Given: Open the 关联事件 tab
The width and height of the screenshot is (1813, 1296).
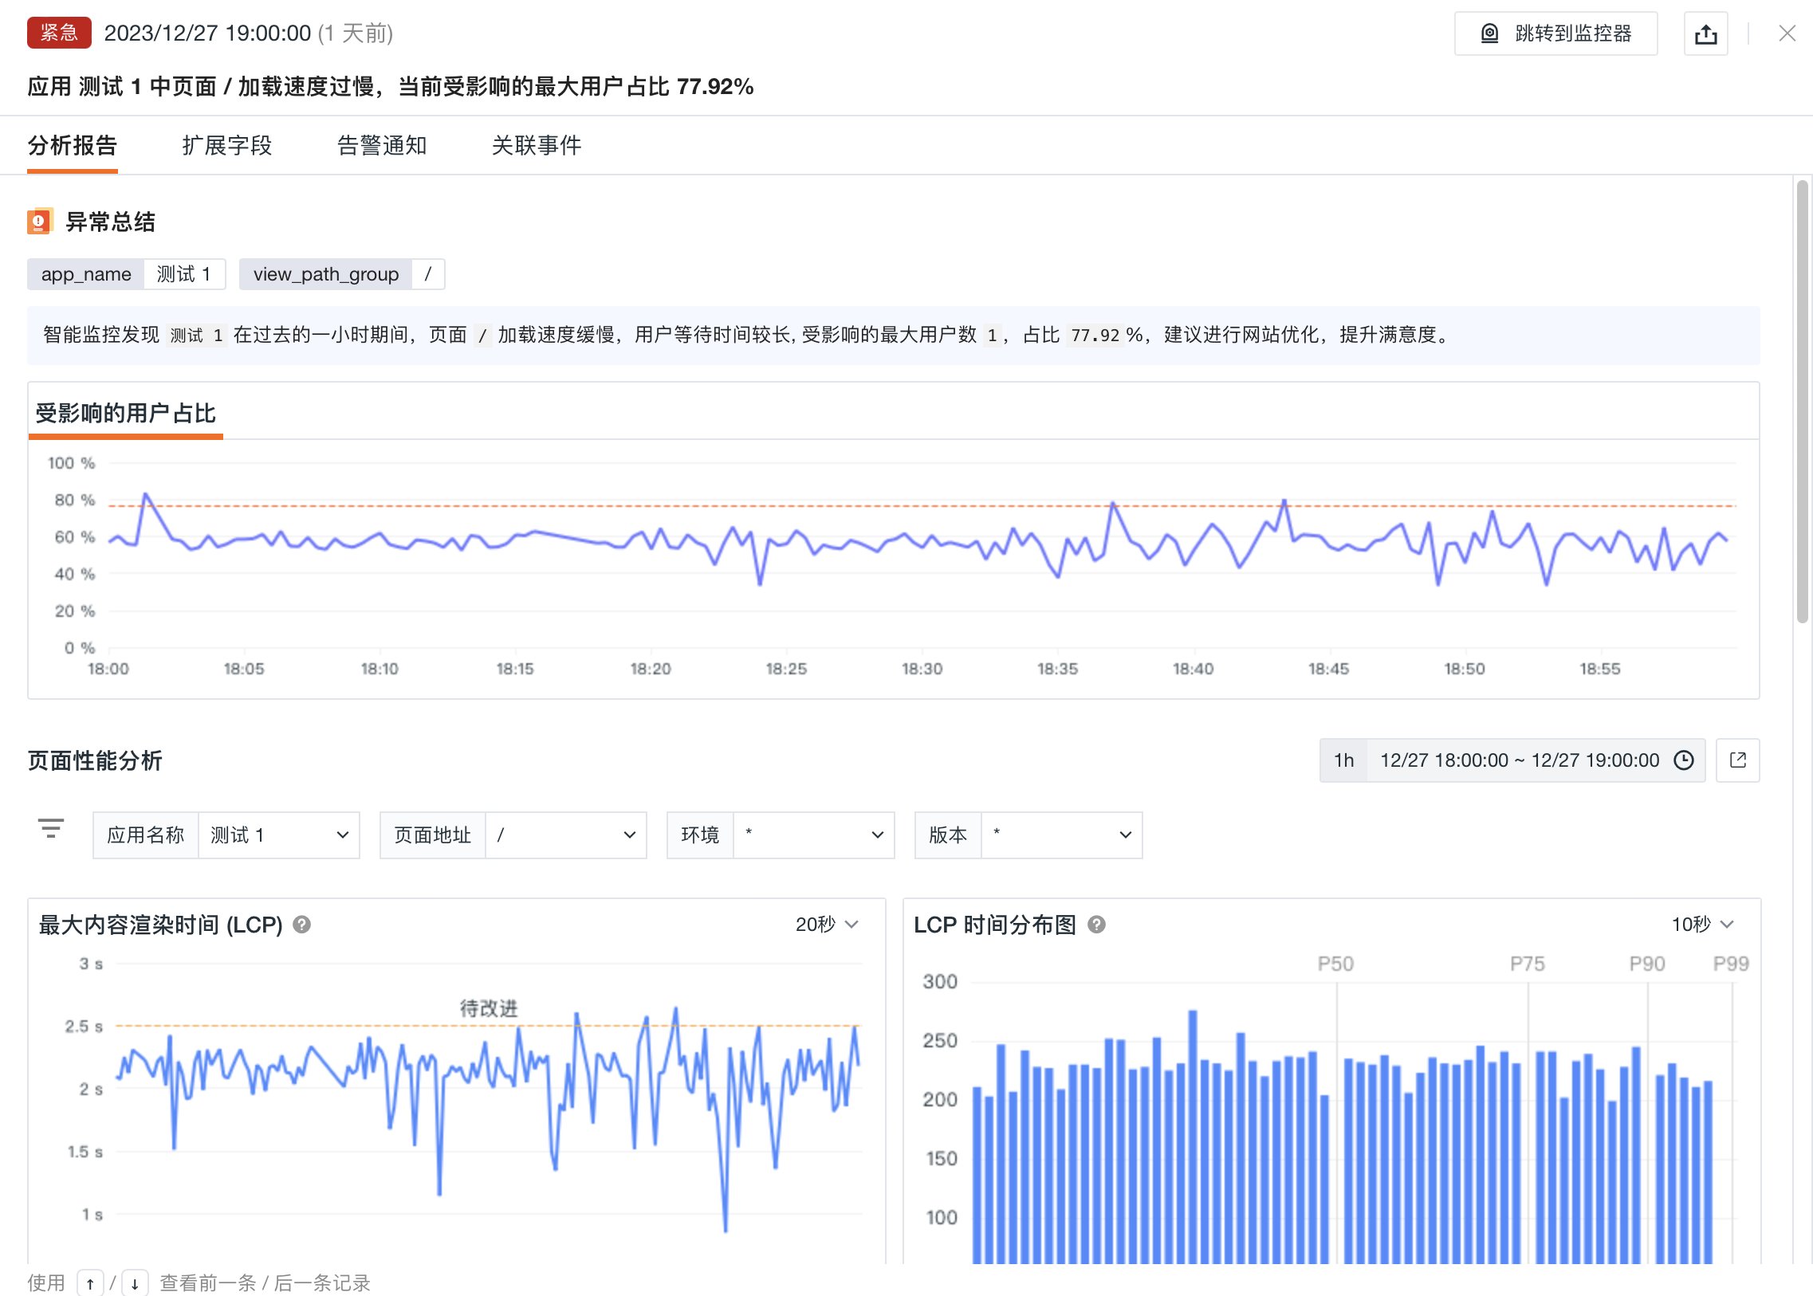Looking at the screenshot, I should click(x=537, y=145).
